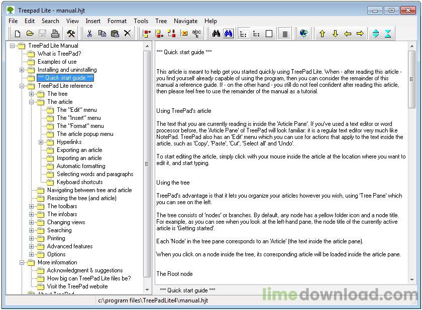
Task: Open options via hammer and wrench icon
Action: (71, 34)
